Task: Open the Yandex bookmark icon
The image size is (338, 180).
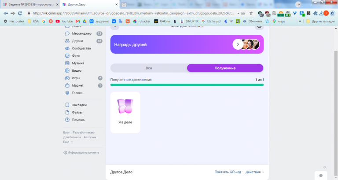Action: [51, 21]
